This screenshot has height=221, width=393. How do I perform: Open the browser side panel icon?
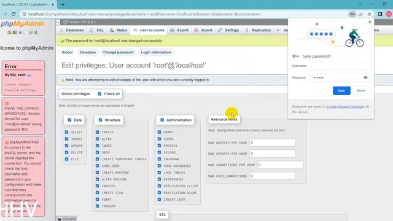click(380, 14)
